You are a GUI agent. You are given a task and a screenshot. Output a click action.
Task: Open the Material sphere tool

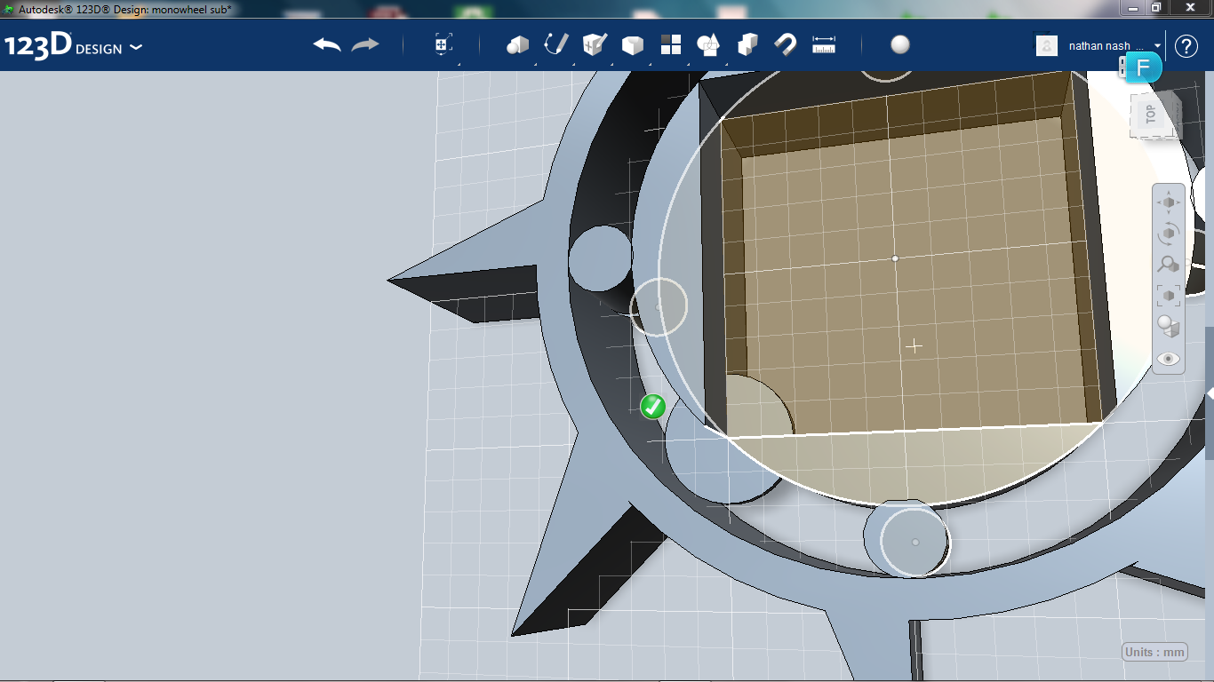900,44
